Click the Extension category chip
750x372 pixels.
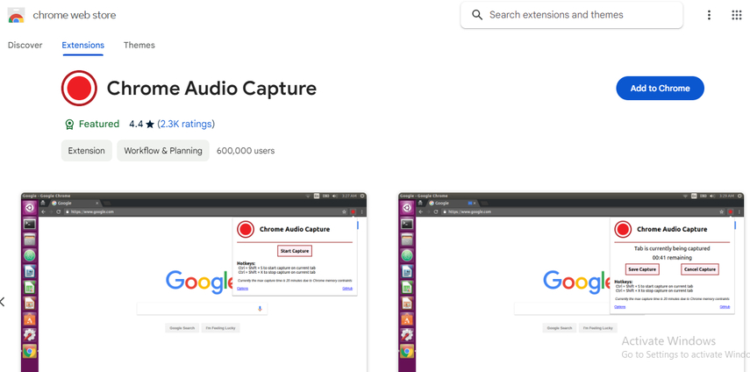[x=87, y=151]
